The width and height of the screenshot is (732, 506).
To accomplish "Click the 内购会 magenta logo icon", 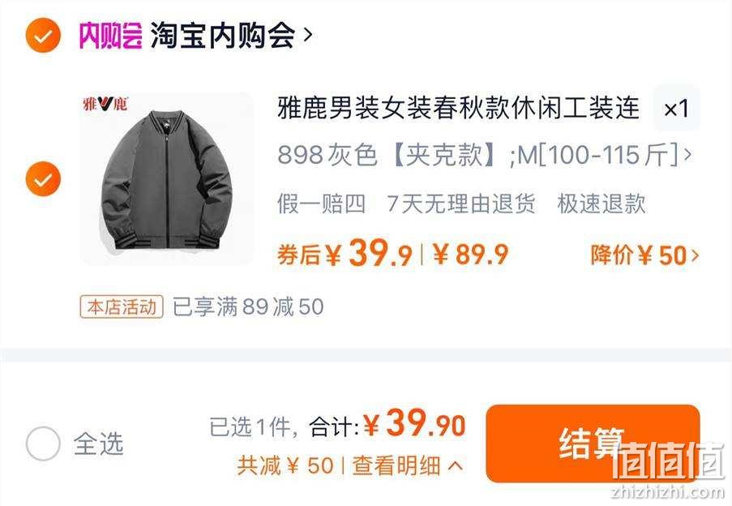I will pyautogui.click(x=110, y=36).
